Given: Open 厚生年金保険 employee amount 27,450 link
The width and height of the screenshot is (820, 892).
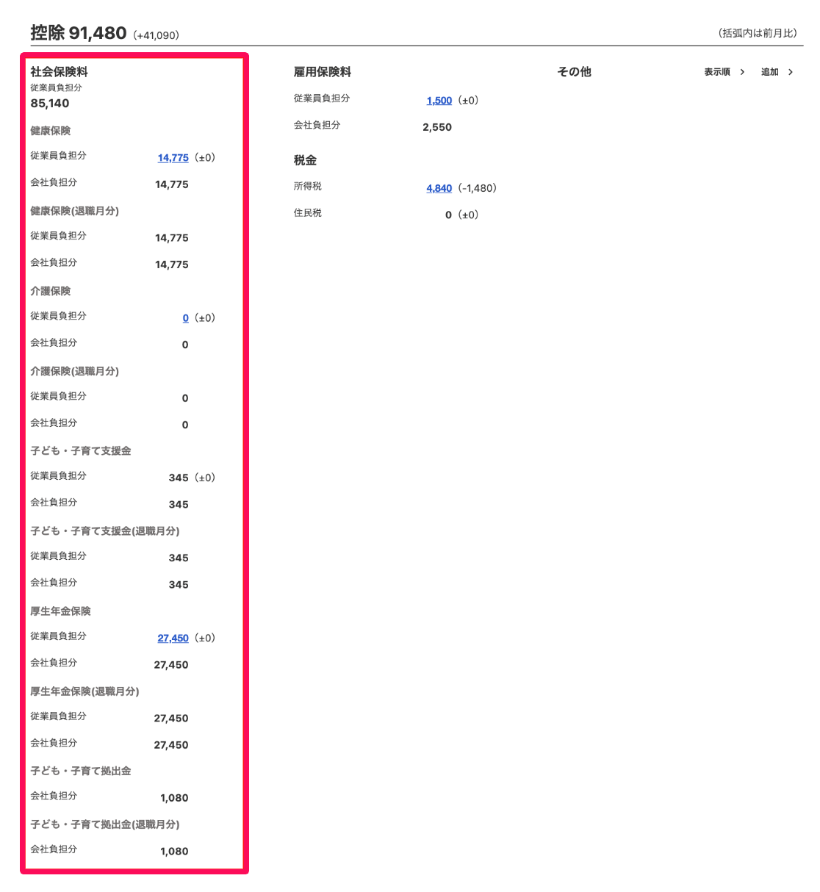Looking at the screenshot, I should (x=173, y=639).
